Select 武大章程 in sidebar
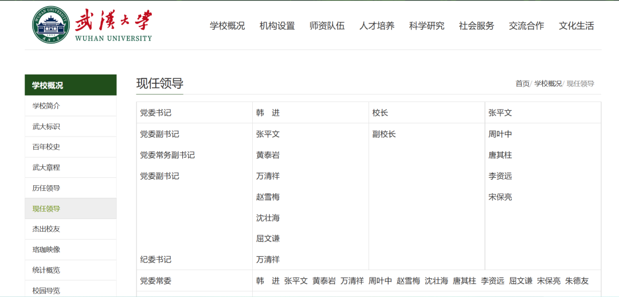The height and width of the screenshot is (297, 619). [70, 167]
